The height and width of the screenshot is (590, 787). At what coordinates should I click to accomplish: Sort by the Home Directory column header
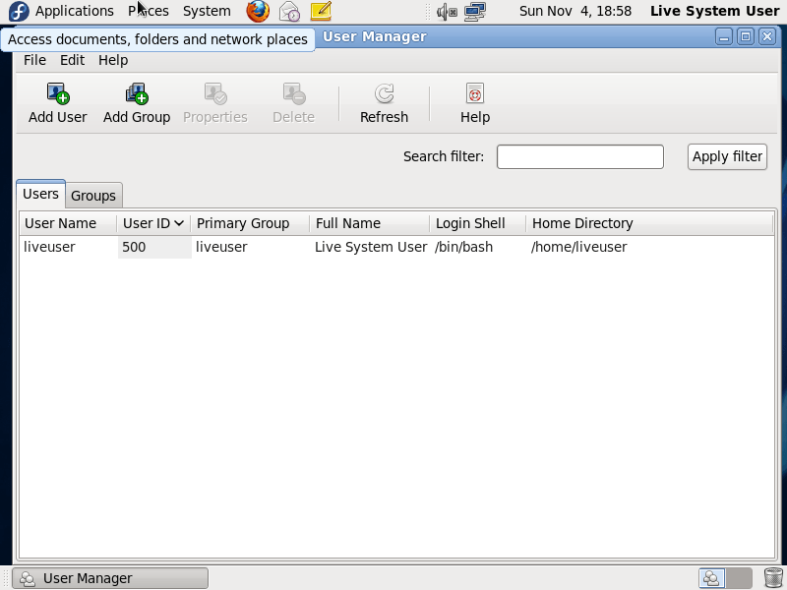pos(649,223)
